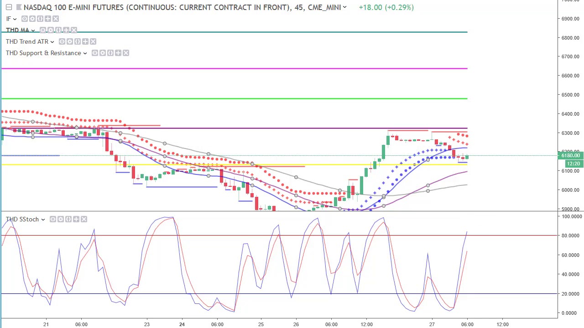This screenshot has width=584, height=328.
Task: Remove IF indicator with its X icon
Action: (x=56, y=19)
